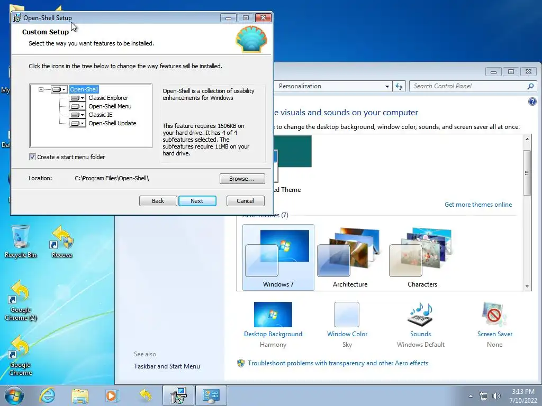
Task: Click the Window Color link text
Action: pyautogui.click(x=347, y=334)
